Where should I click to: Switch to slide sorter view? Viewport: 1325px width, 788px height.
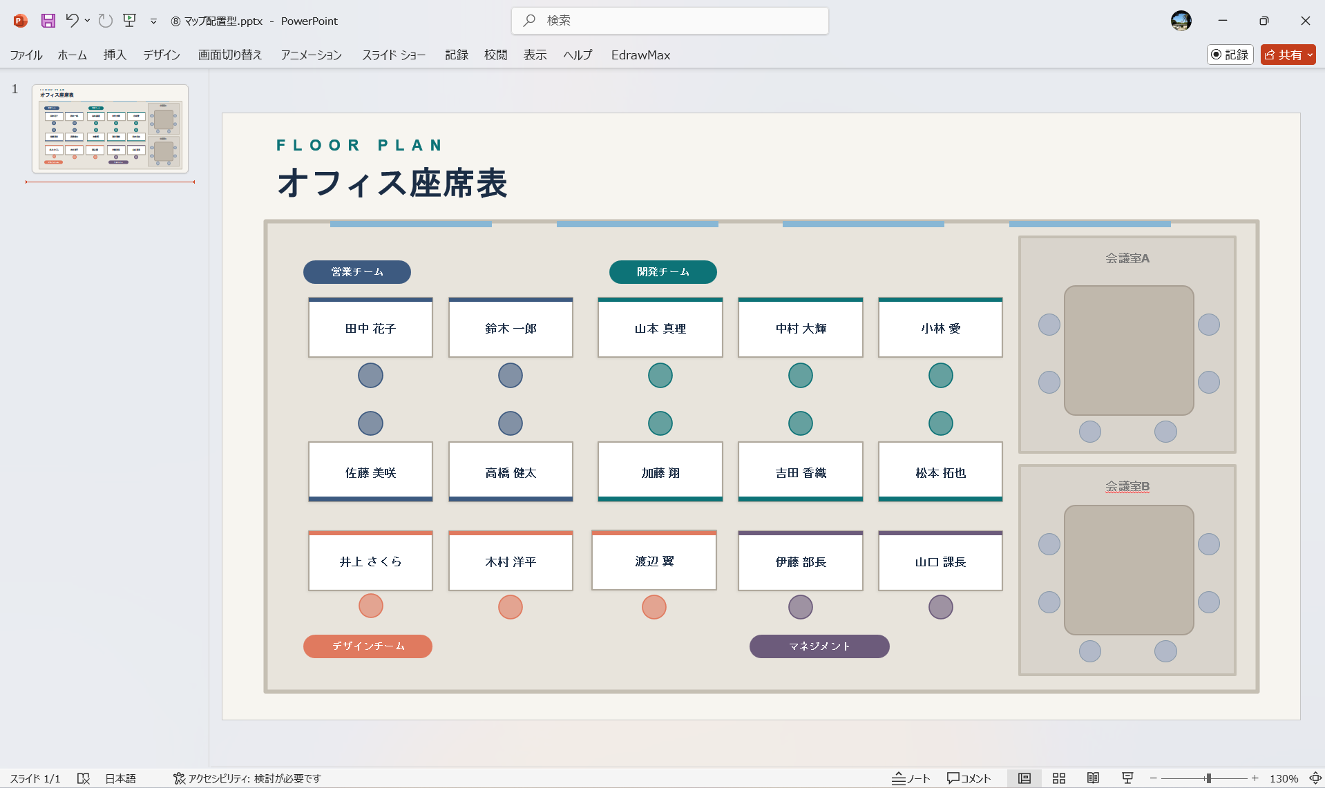[1059, 778]
